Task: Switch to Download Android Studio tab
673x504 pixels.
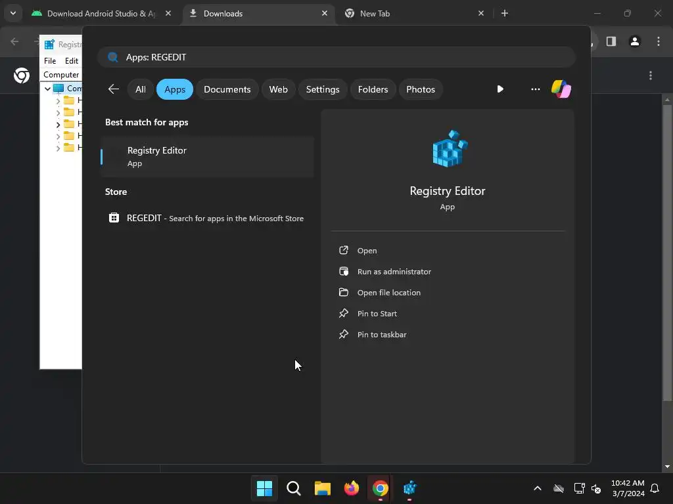Action: (x=101, y=13)
